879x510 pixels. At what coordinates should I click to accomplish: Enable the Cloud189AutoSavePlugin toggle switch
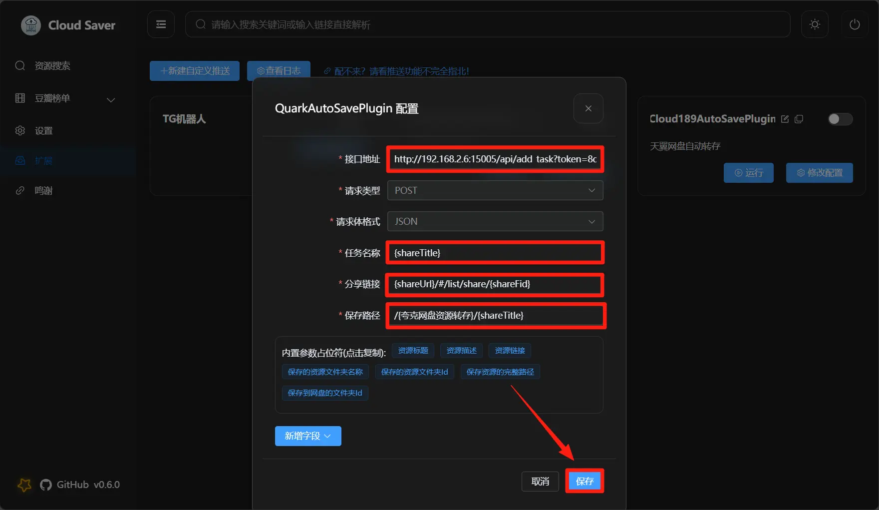[x=840, y=119]
